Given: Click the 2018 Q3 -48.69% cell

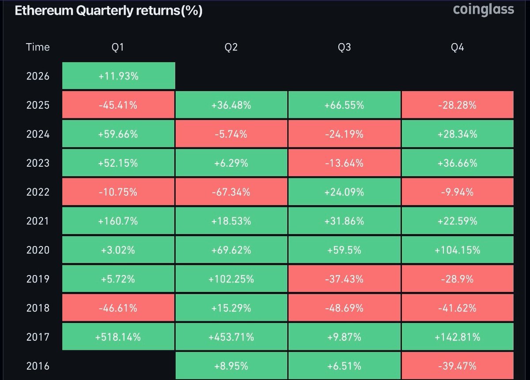Looking at the screenshot, I should point(344,308).
